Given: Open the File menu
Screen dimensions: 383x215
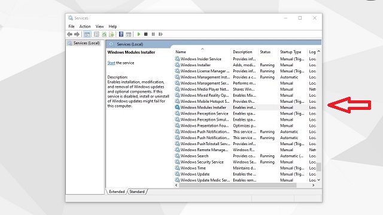Looking at the screenshot, I should pos(71,26).
